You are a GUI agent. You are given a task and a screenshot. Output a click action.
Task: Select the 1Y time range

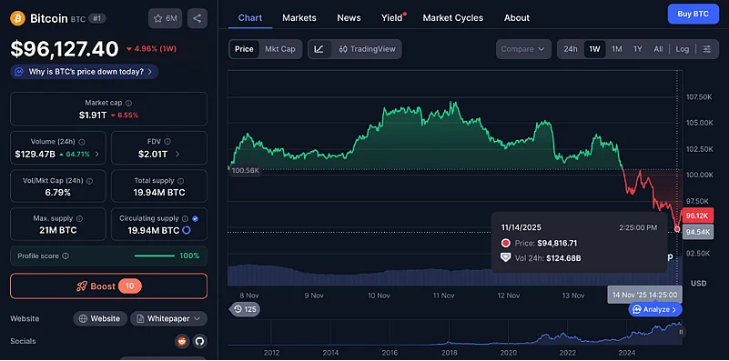click(x=638, y=49)
